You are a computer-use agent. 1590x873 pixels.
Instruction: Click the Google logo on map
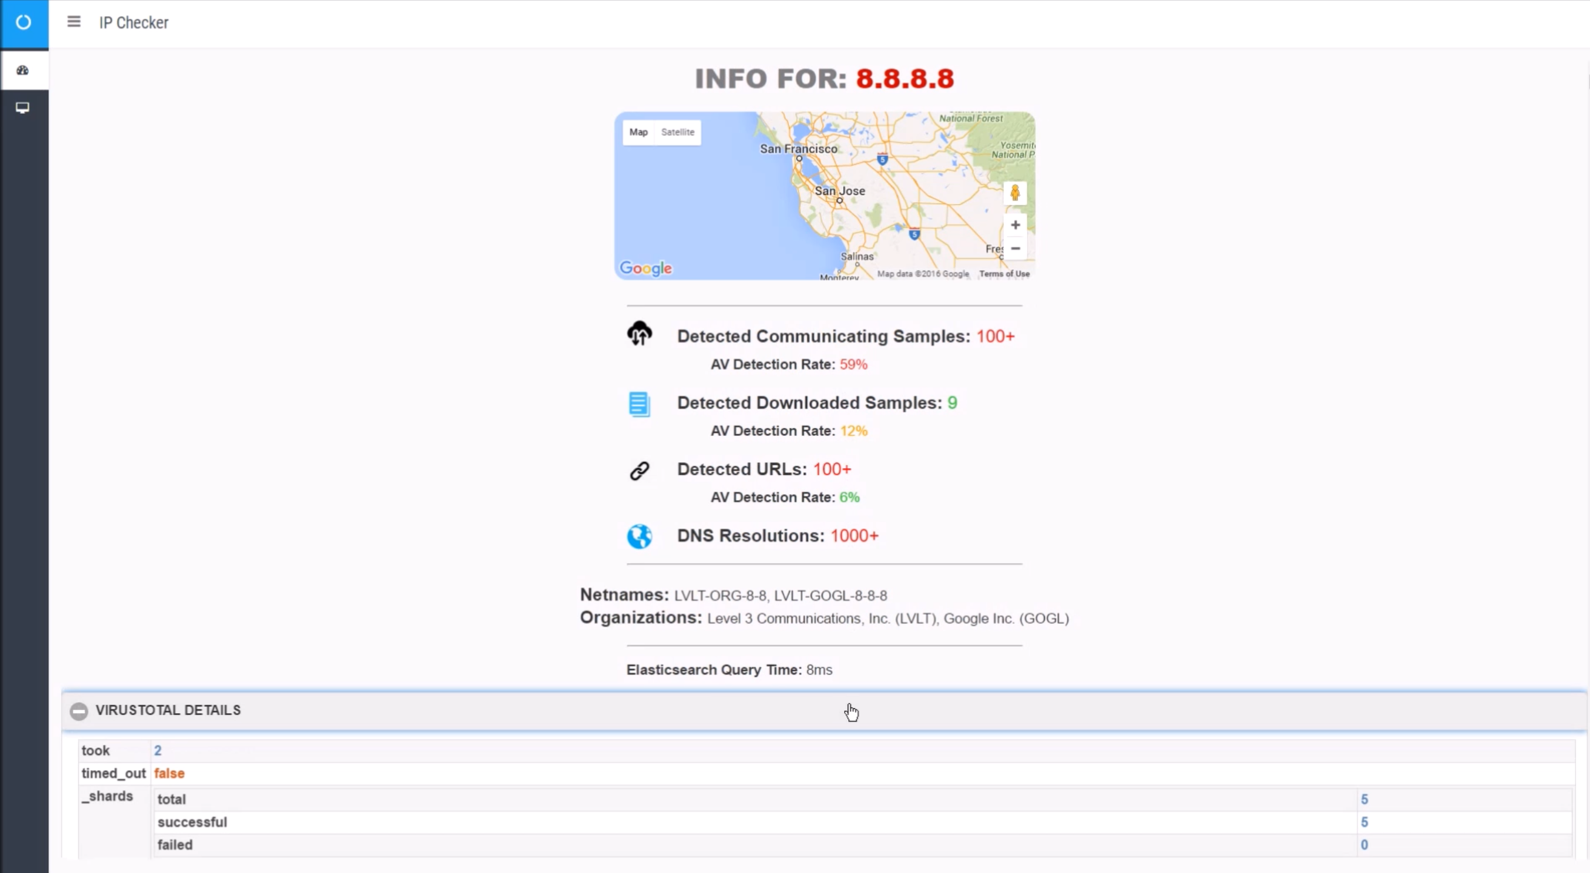point(645,268)
